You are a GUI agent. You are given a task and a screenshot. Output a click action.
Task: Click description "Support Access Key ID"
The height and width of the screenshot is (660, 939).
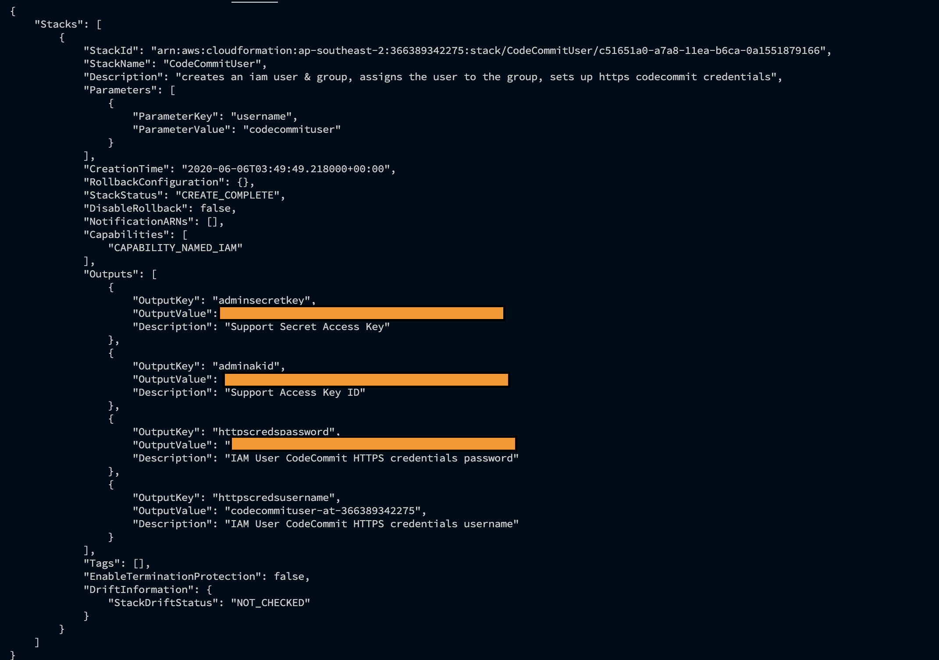coord(295,393)
